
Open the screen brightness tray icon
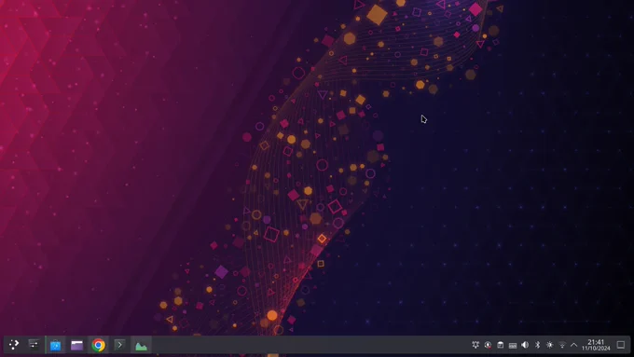549,345
